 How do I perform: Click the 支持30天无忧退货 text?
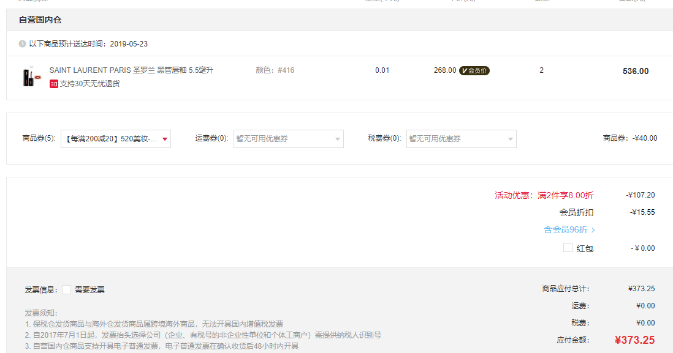tap(89, 84)
